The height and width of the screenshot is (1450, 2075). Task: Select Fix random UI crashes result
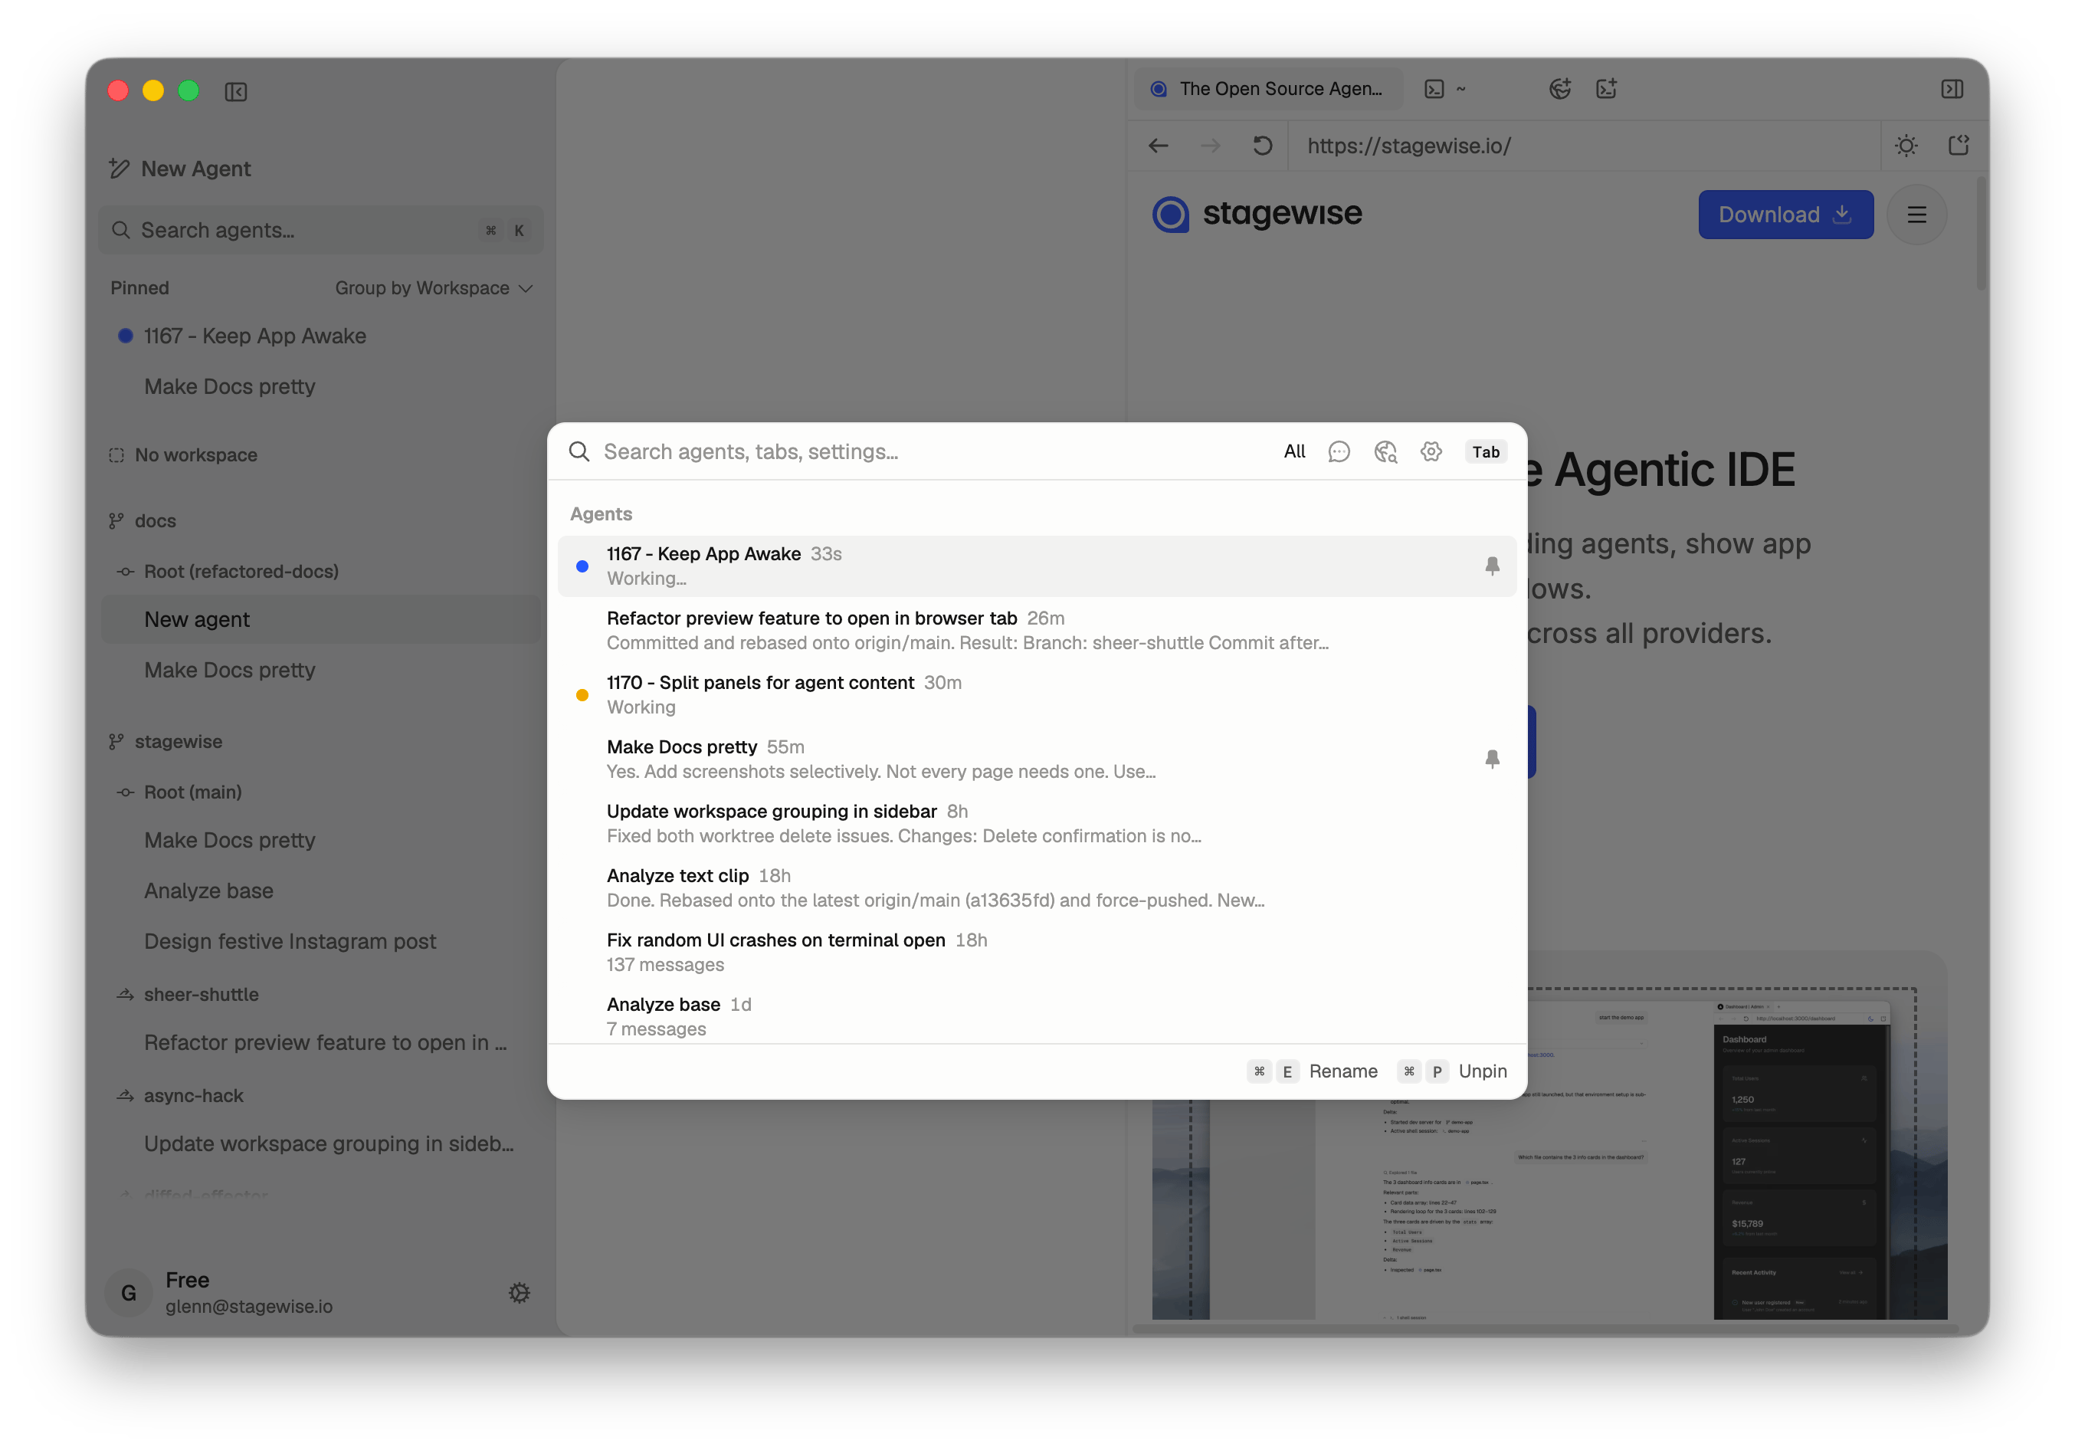[1037, 952]
